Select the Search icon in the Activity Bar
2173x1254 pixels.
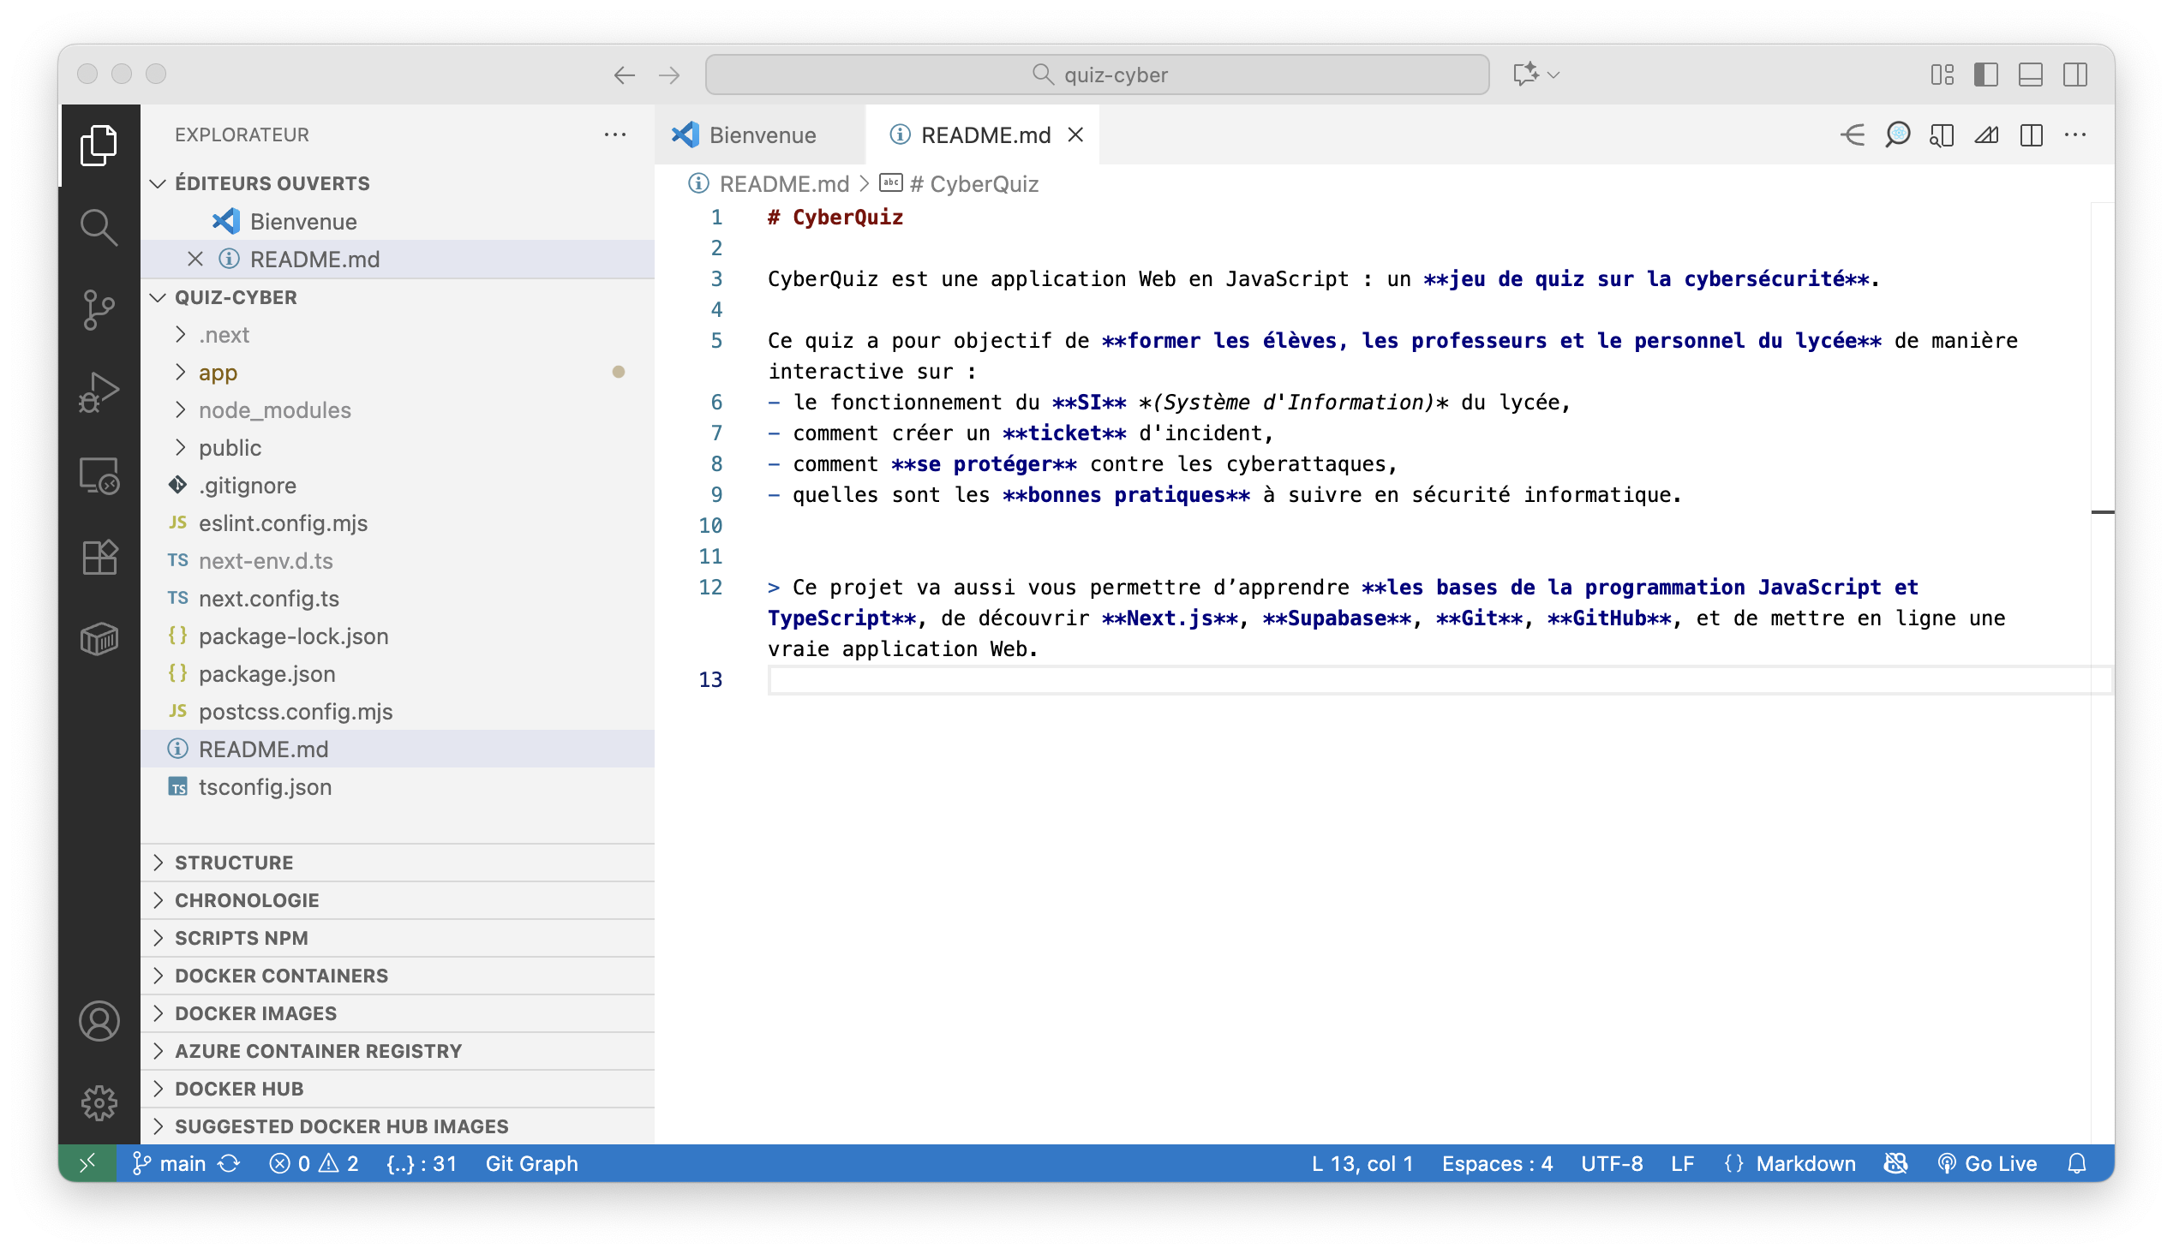click(100, 226)
